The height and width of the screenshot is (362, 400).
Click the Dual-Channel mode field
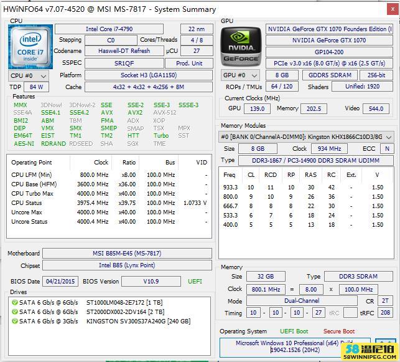click(302, 301)
